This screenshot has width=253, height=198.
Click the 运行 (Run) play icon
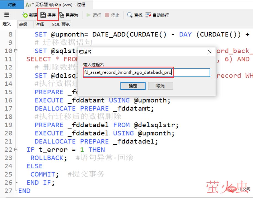tap(88, 15)
